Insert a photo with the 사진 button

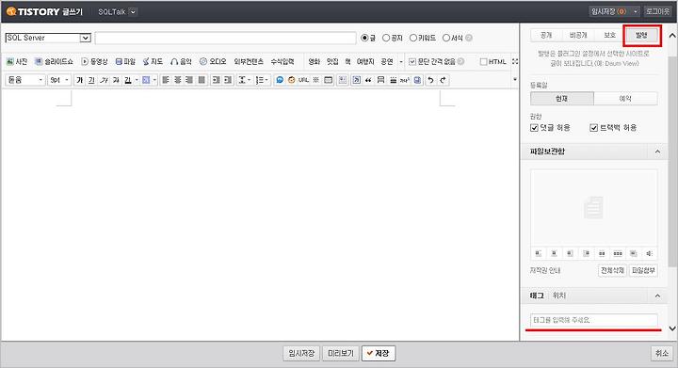point(17,62)
